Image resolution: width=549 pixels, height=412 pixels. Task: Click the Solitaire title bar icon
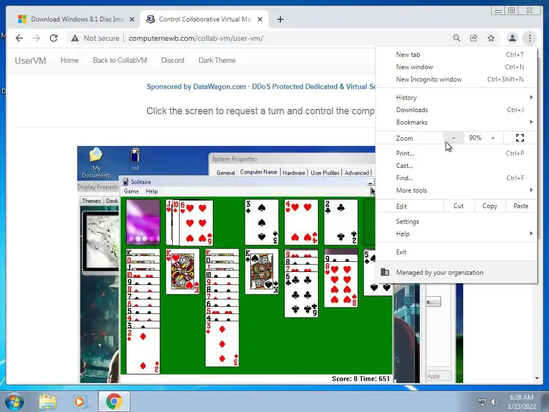pos(125,182)
